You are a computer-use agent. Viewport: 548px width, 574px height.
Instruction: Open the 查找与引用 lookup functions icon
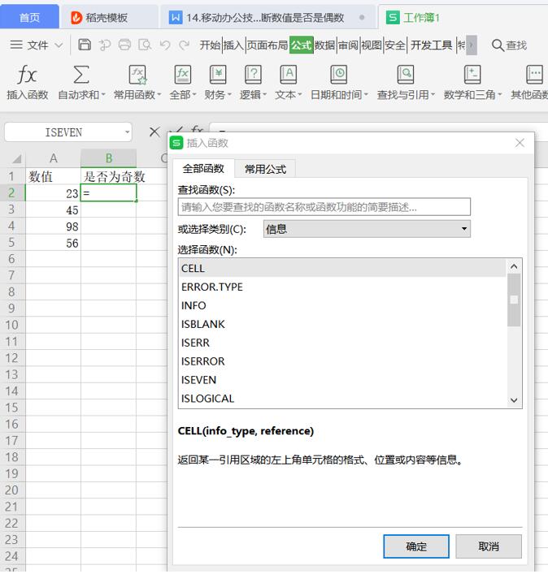pos(406,75)
